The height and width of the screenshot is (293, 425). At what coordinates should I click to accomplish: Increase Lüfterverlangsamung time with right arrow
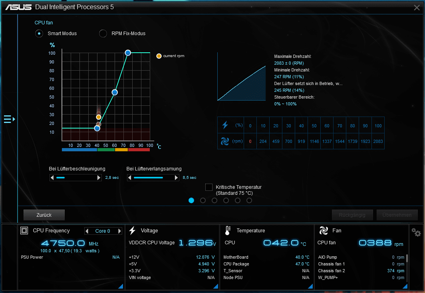tap(177, 178)
